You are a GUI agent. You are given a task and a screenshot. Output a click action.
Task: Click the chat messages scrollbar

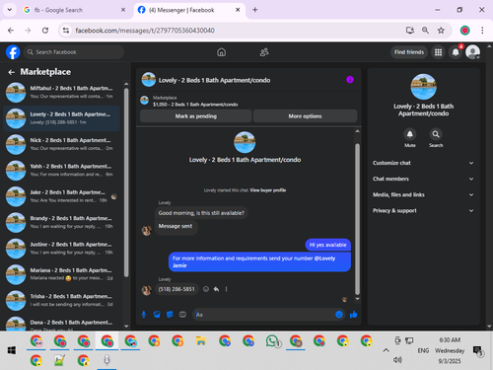click(x=357, y=219)
